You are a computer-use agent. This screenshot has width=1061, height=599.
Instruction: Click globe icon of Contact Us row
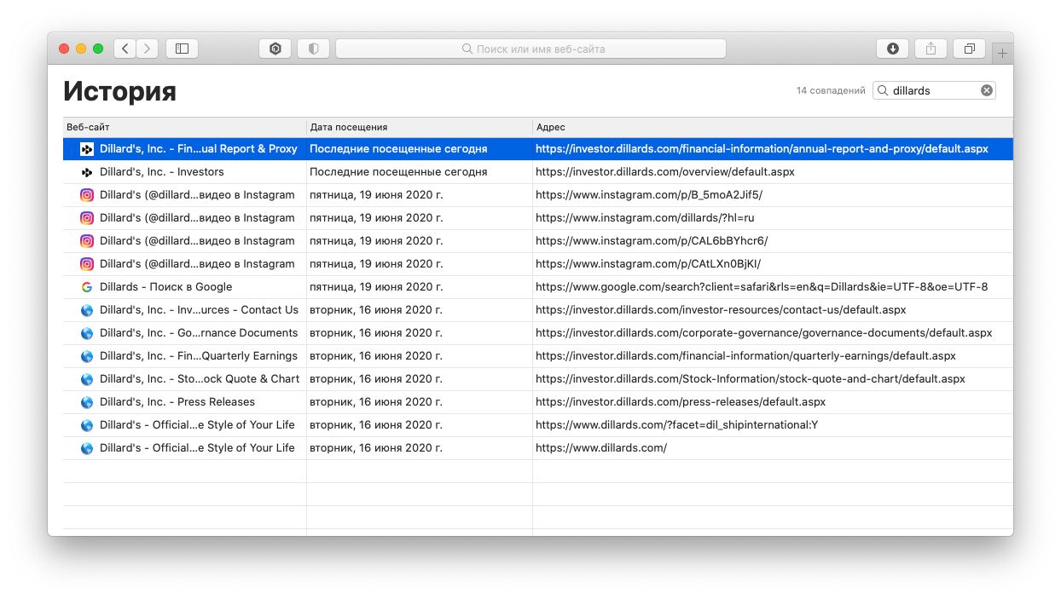click(x=87, y=310)
